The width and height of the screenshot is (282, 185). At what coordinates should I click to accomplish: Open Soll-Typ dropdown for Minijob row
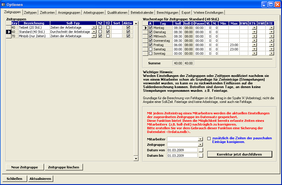(94, 36)
